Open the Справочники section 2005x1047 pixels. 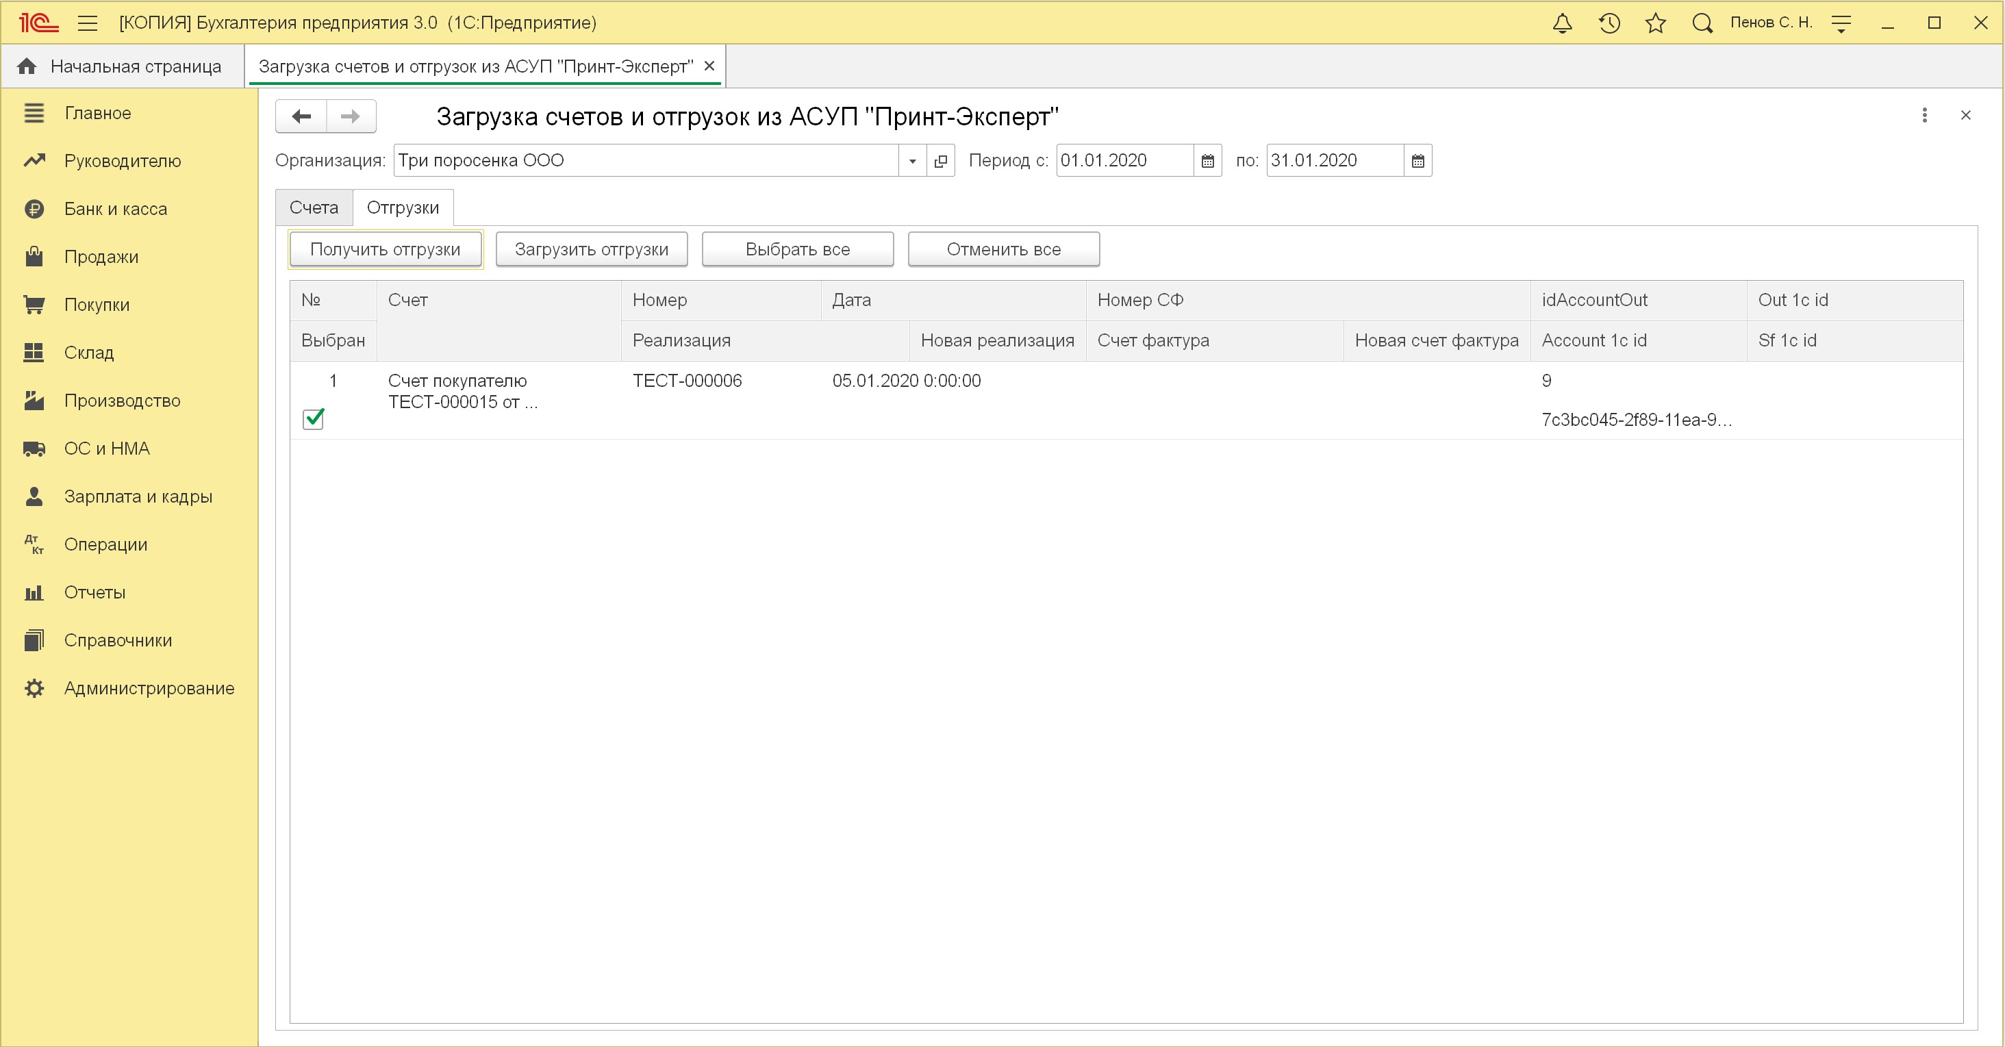tap(129, 641)
